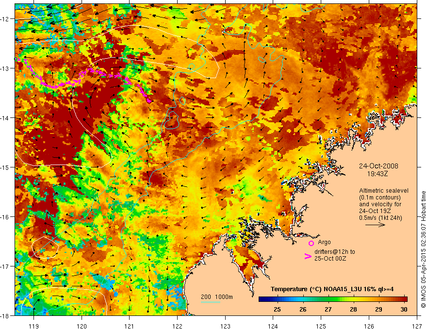
Task: Click longitude axis label 123
Action: click(x=225, y=326)
